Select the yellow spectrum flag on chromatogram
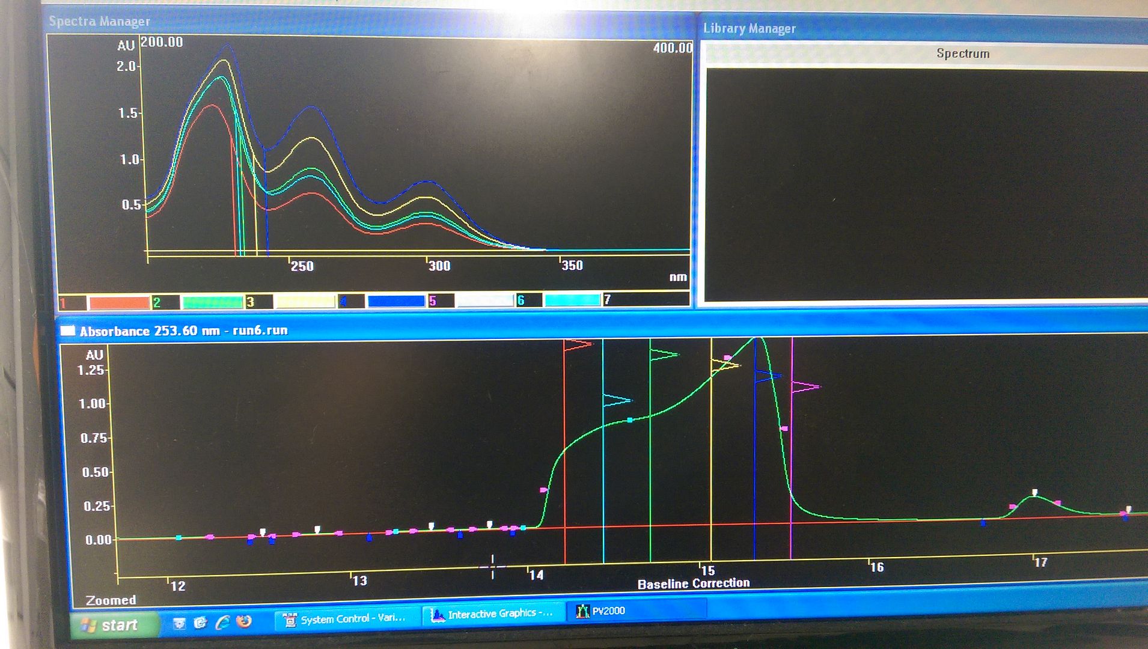Viewport: 1148px width, 649px height. [x=725, y=364]
